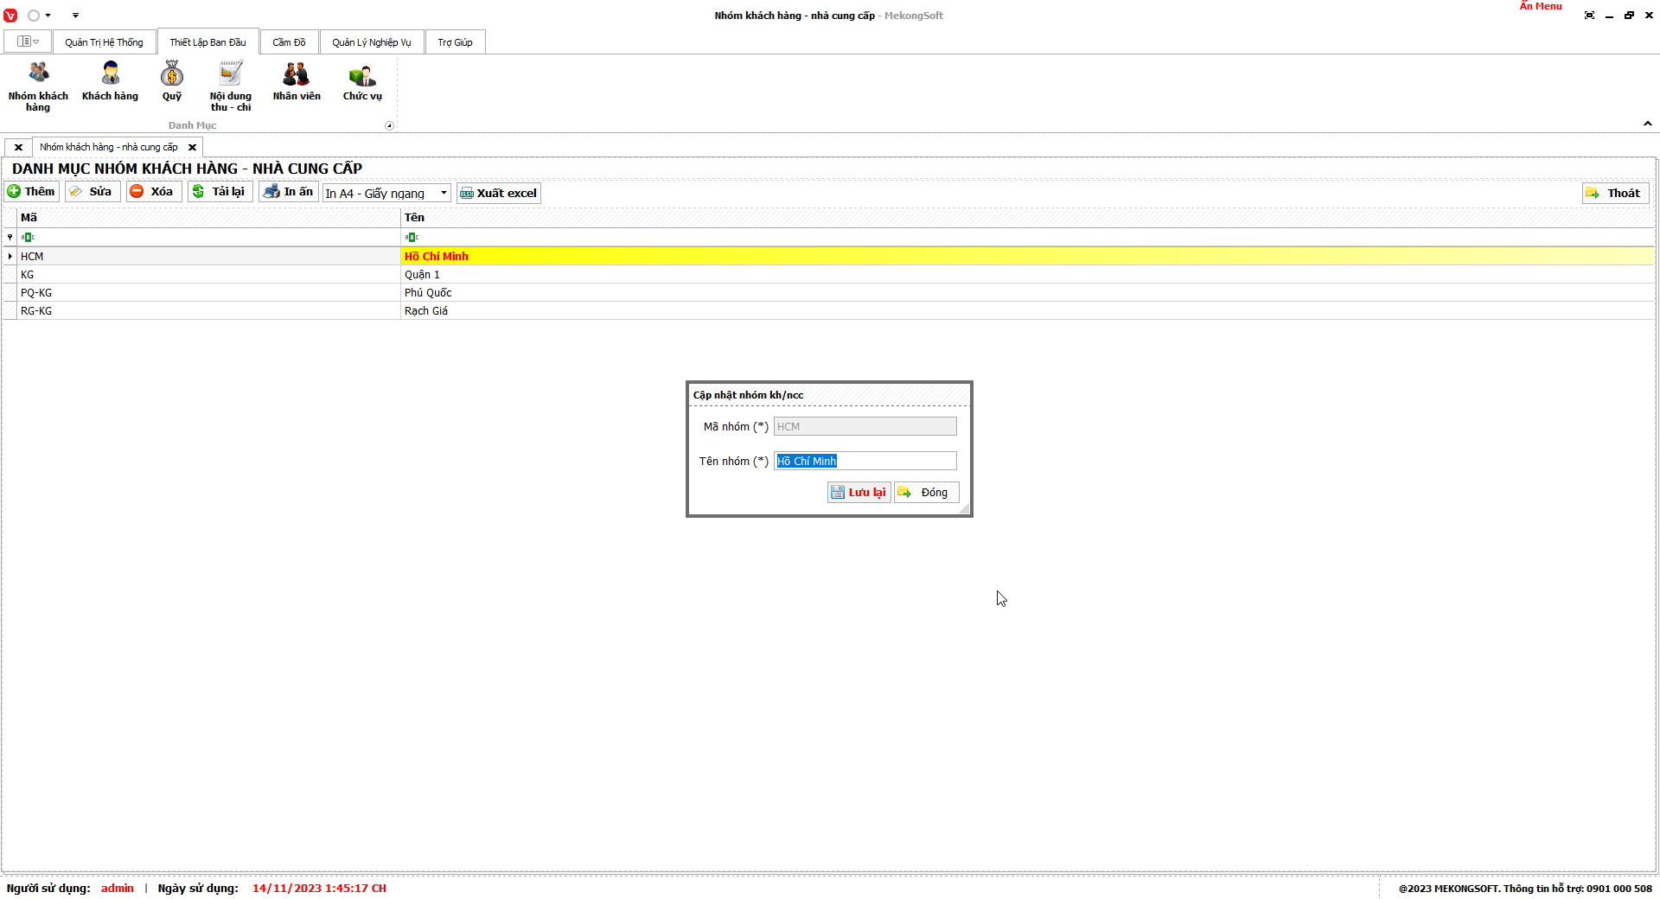Viewport: 1660px width, 899px height.
Task: Click the Cập nhật nhóm kh/ncc dialog title
Action: click(748, 395)
